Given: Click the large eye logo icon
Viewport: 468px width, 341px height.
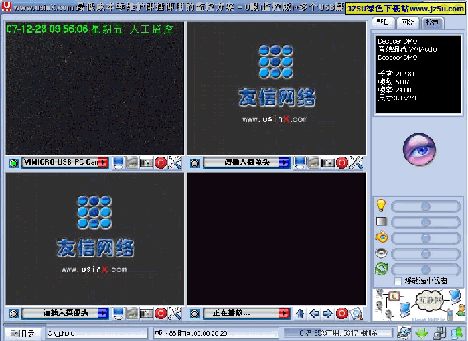Looking at the screenshot, I should pyautogui.click(x=419, y=149).
